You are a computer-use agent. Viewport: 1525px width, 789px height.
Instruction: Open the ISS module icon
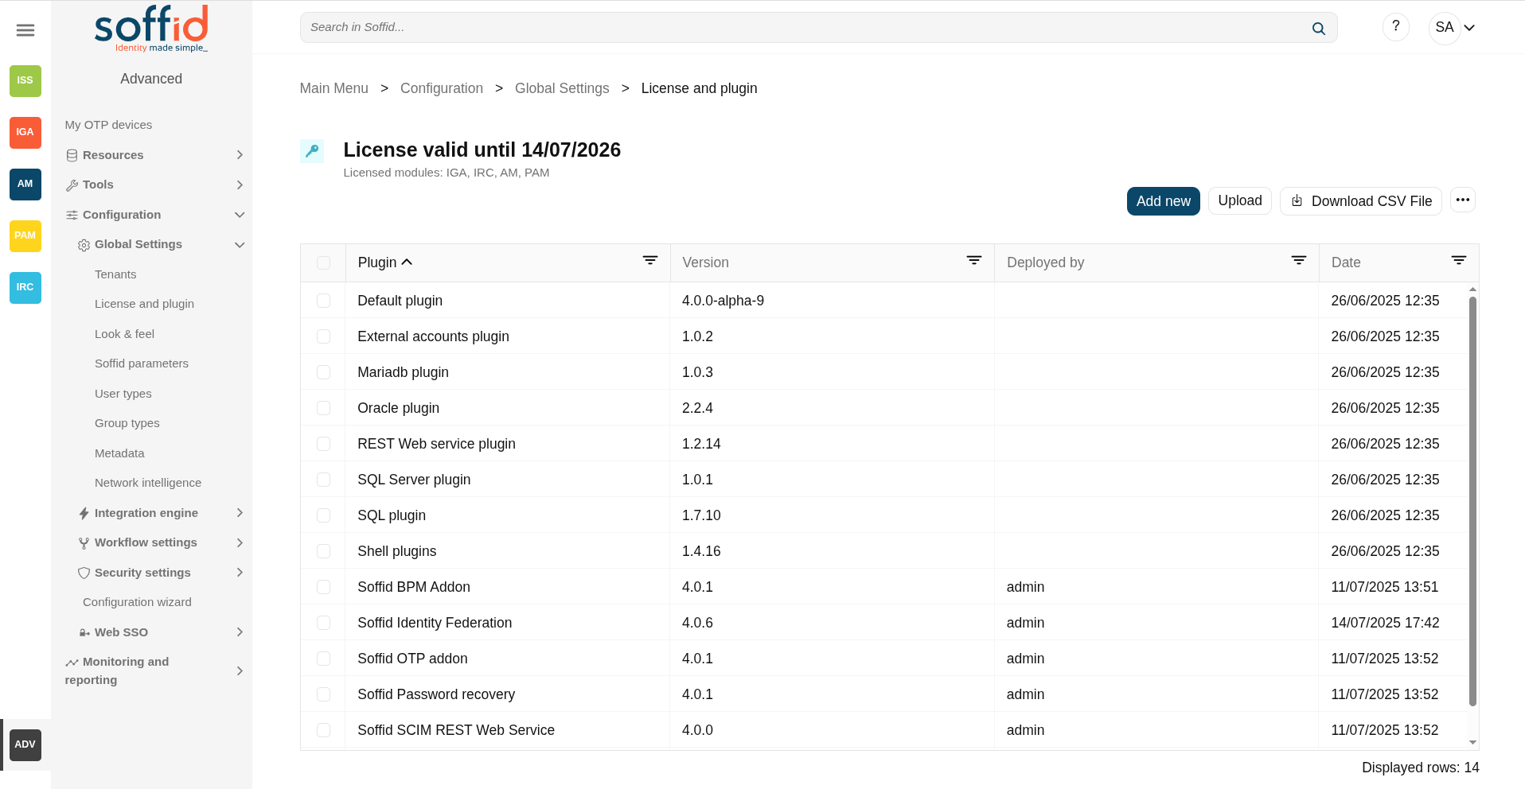coord(25,80)
